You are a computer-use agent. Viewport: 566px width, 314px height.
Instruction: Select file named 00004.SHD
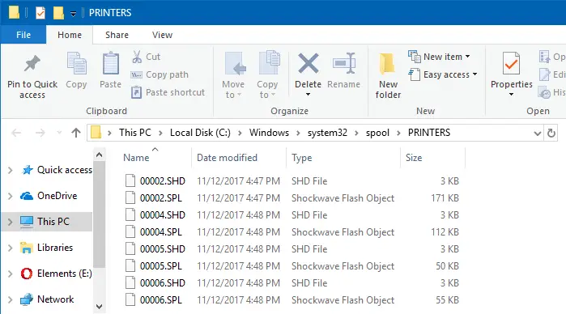163,215
